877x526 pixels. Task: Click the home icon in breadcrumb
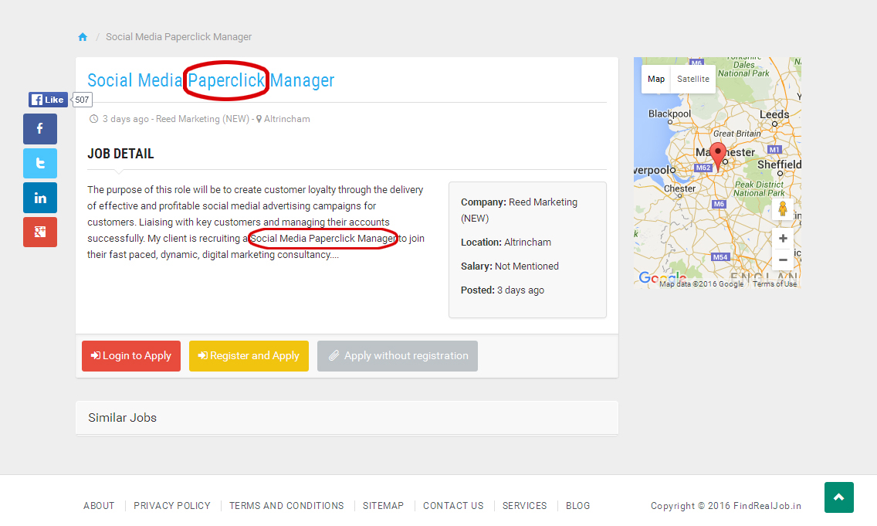tap(83, 37)
